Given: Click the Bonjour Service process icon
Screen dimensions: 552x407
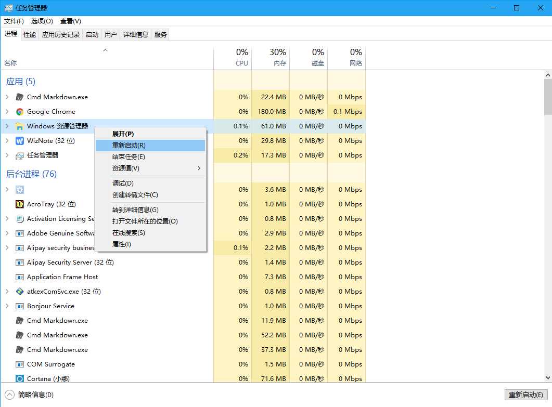Looking at the screenshot, I should tap(20, 306).
